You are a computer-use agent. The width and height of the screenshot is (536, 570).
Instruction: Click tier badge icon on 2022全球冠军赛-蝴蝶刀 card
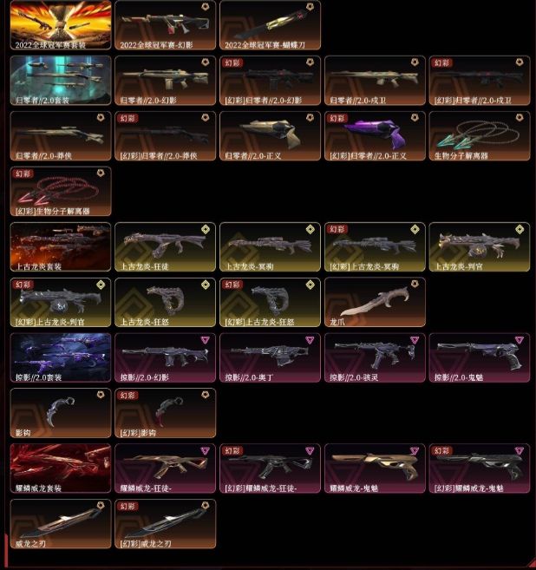click(310, 7)
